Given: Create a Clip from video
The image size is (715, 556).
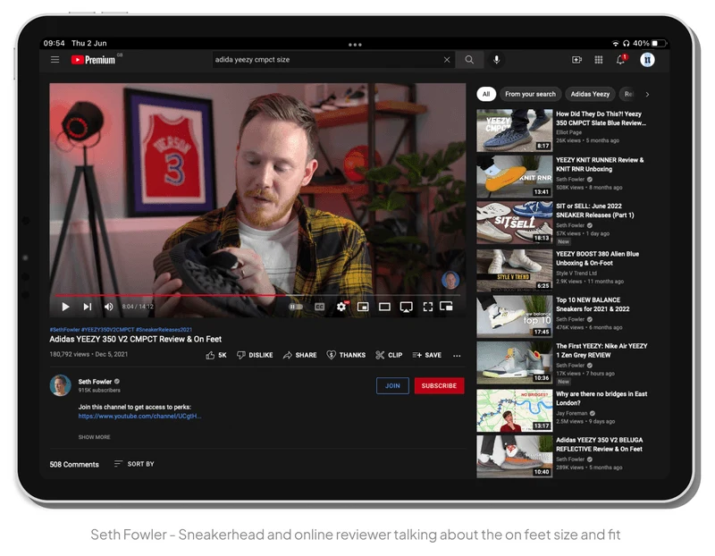Looking at the screenshot, I should point(389,355).
